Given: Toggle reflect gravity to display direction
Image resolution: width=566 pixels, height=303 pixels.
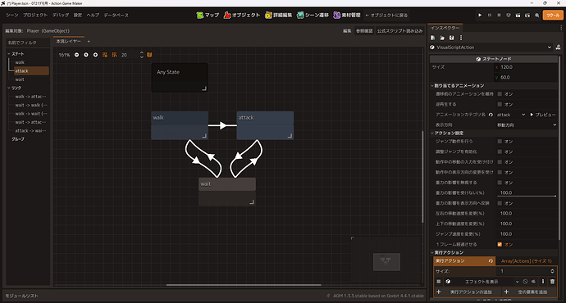Looking at the screenshot, I should click(x=500, y=203).
